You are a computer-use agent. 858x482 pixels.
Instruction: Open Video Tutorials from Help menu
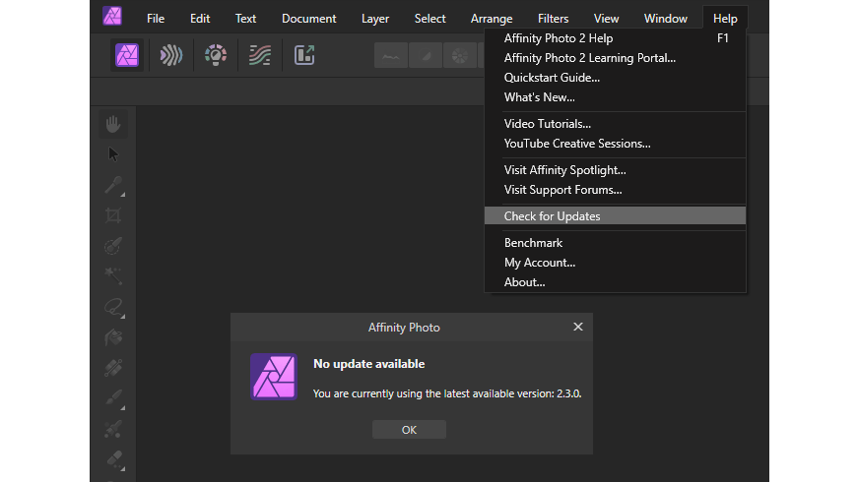point(615,124)
